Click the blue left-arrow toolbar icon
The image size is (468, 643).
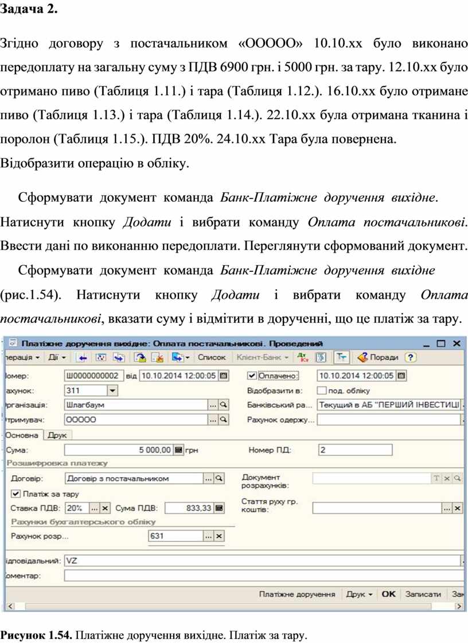pyautogui.click(x=83, y=357)
